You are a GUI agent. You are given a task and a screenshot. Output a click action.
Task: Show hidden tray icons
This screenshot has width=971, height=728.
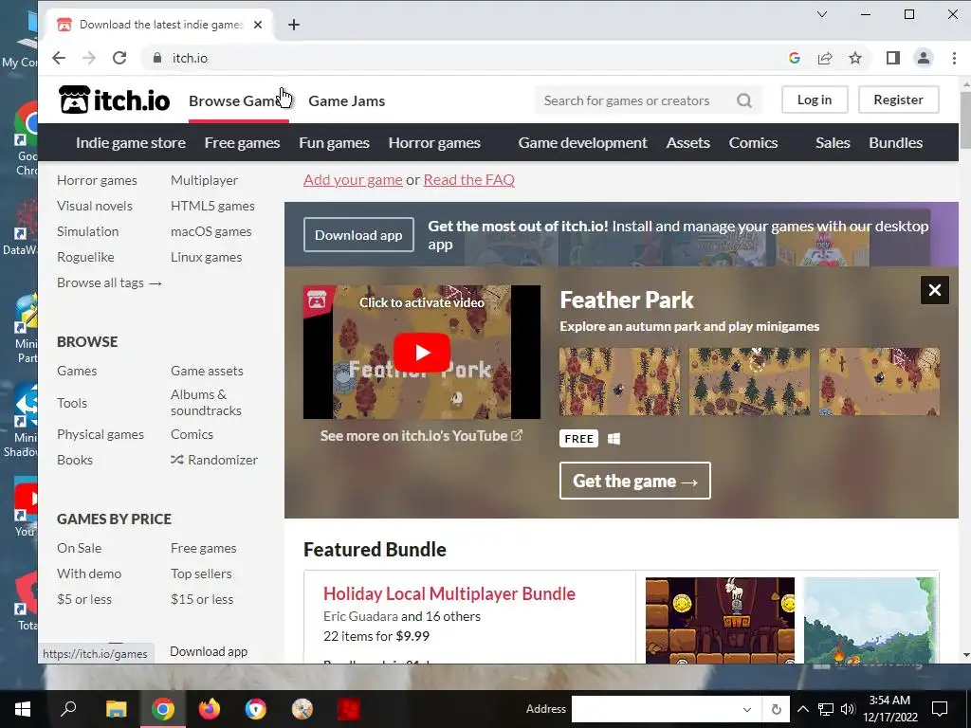click(802, 709)
